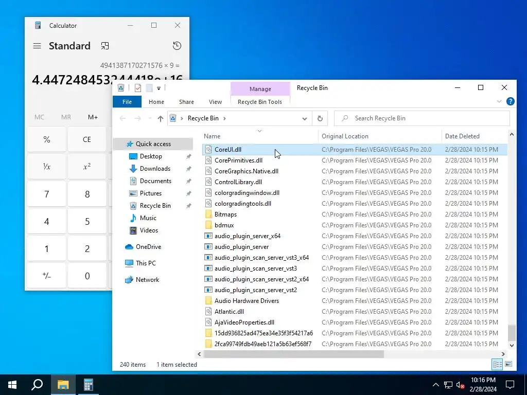This screenshot has height=395, width=527.
Task: Click the taskbar Search magnifier icon
Action: point(37,385)
